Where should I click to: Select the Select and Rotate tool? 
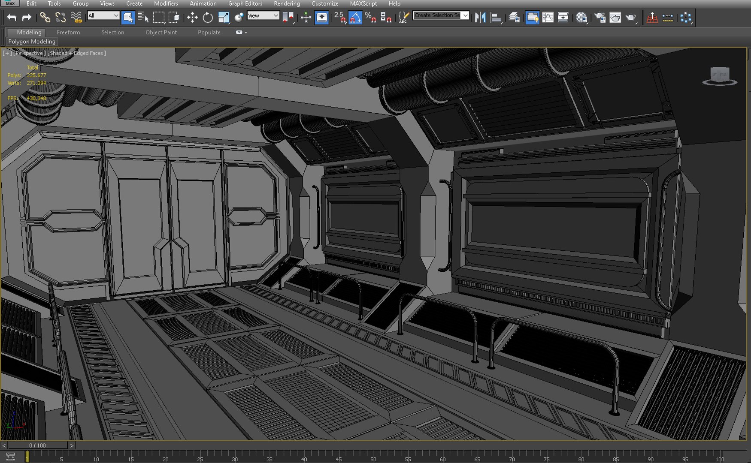point(208,18)
